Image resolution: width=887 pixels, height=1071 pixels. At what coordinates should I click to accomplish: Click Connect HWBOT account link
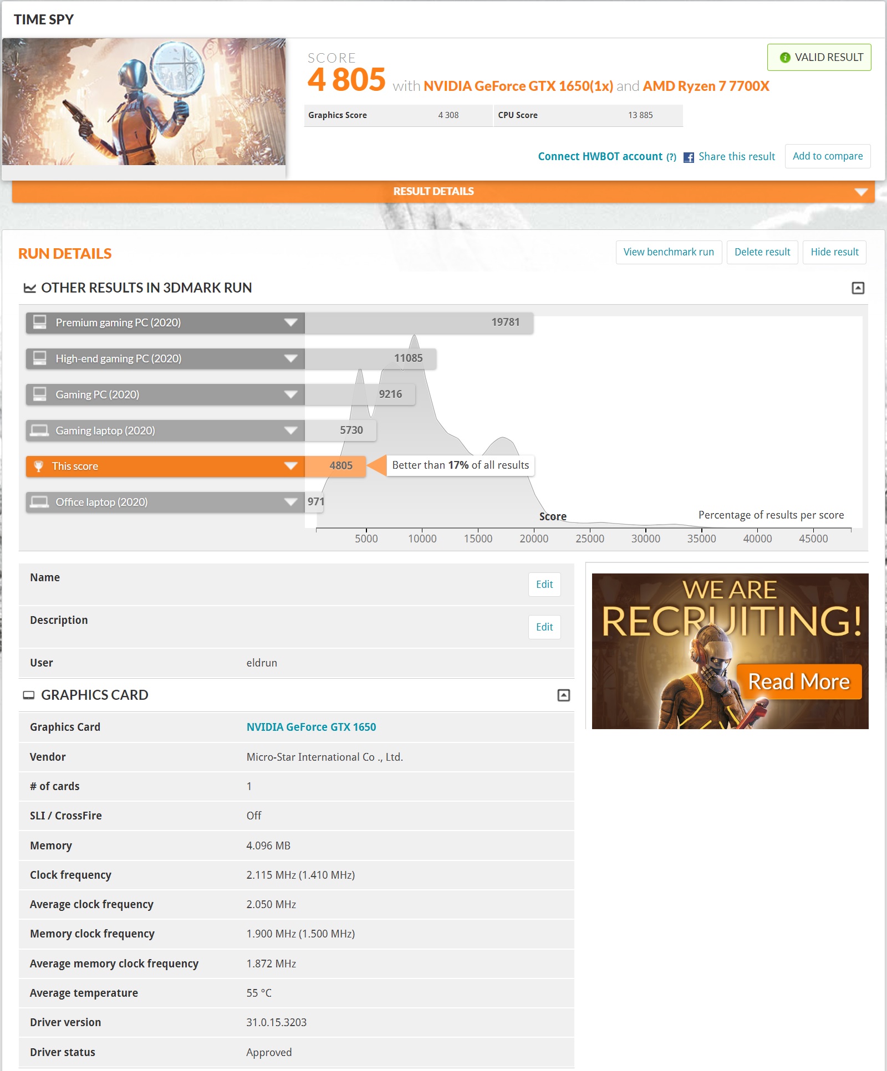pyautogui.click(x=600, y=157)
